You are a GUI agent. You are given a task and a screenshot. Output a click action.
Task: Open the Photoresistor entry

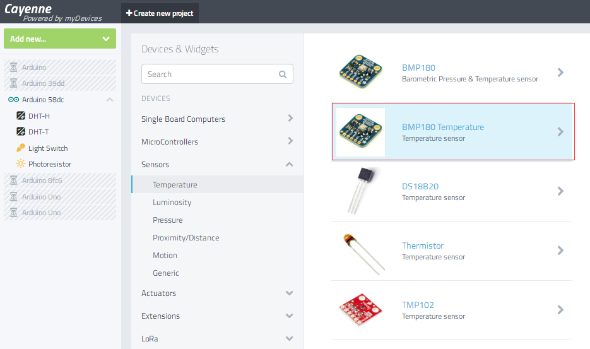click(50, 164)
